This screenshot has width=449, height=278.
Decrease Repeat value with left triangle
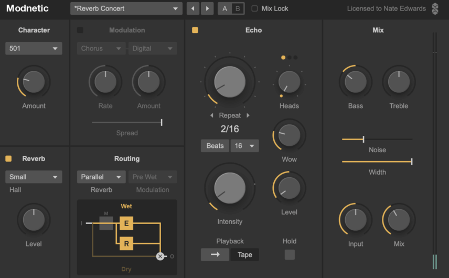pyautogui.click(x=211, y=115)
